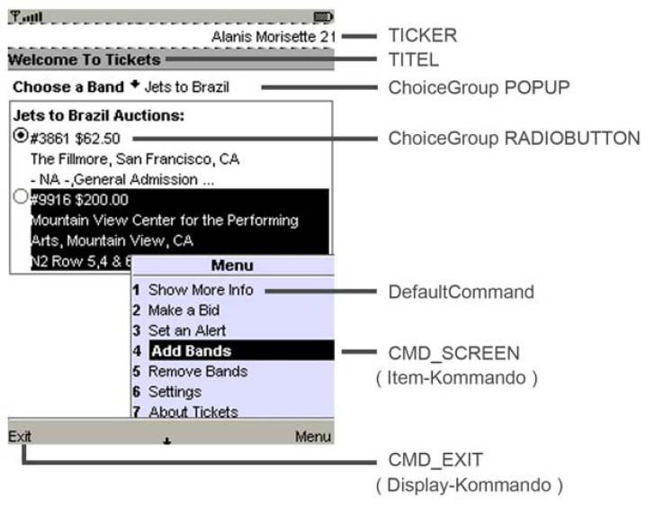Click the Mountain View Center auction text

165,230
